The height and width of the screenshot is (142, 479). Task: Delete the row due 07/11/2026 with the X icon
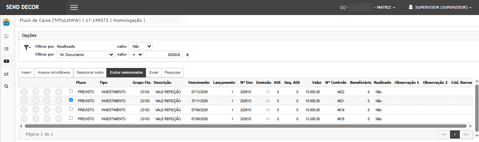click(47, 101)
